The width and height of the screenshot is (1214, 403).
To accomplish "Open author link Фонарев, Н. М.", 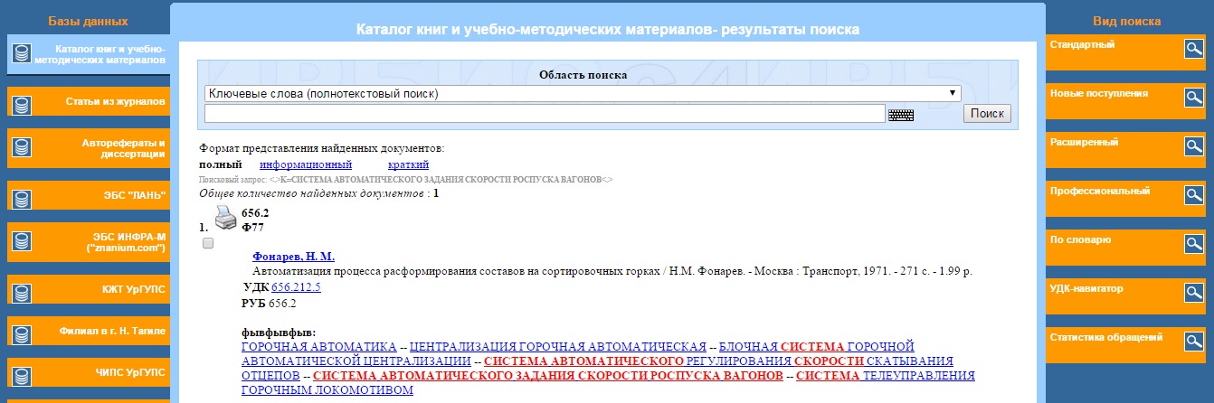I will click(x=293, y=256).
